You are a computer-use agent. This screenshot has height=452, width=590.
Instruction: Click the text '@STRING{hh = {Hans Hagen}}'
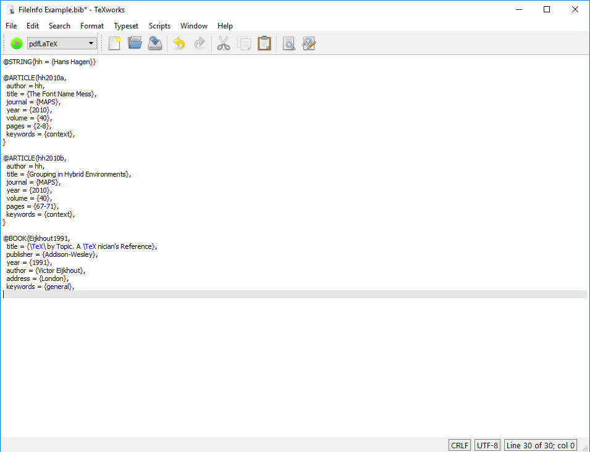pyautogui.click(x=49, y=62)
